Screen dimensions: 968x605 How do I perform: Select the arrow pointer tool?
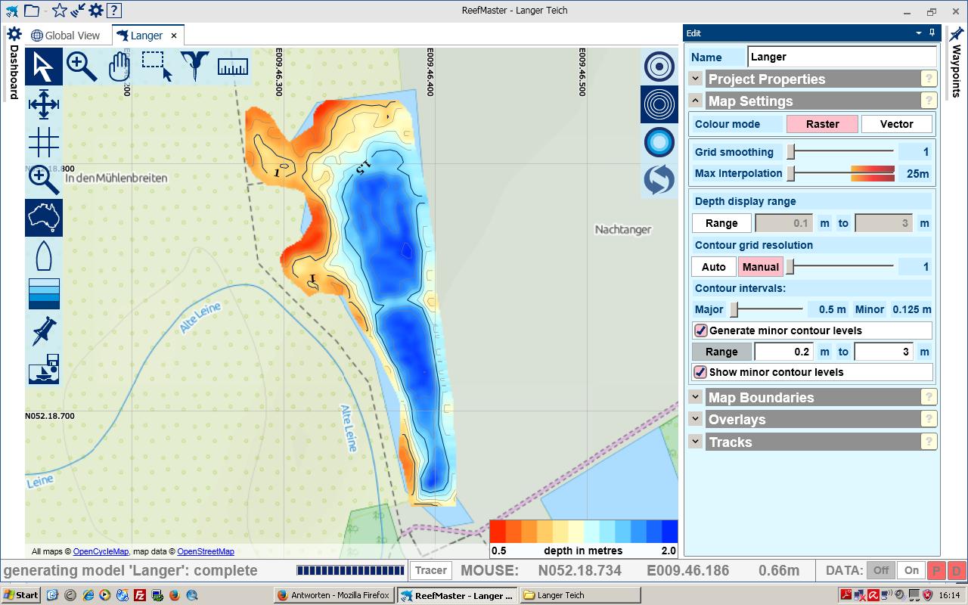tap(43, 67)
